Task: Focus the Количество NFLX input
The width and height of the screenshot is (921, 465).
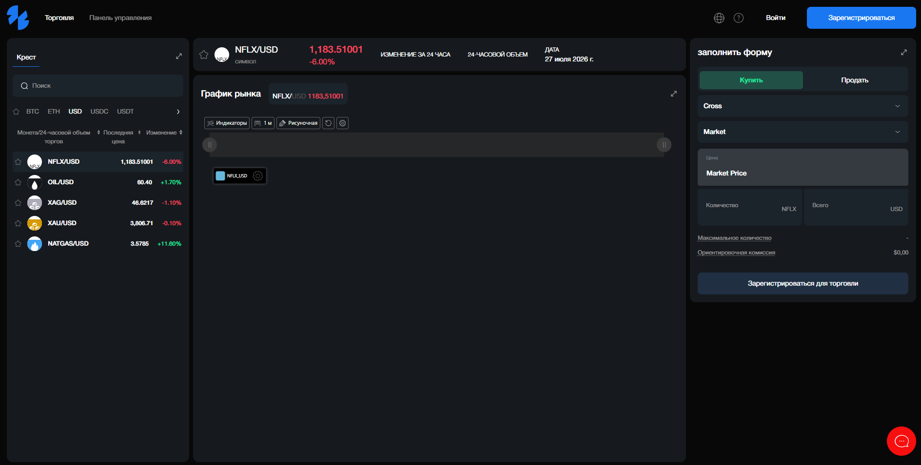Action: 750,207
